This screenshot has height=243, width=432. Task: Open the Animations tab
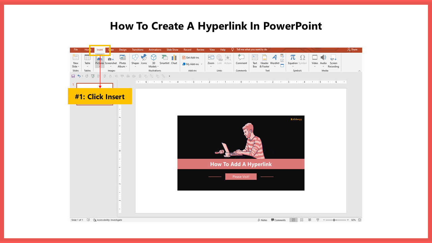coord(155,50)
